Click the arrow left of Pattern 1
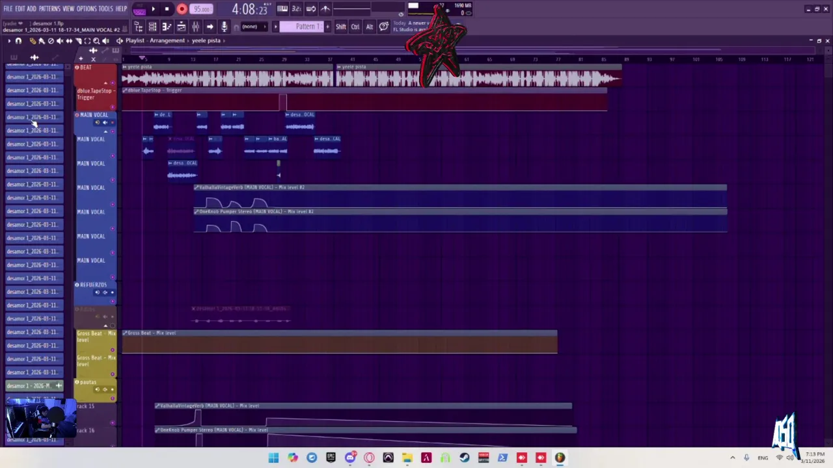 click(x=275, y=27)
